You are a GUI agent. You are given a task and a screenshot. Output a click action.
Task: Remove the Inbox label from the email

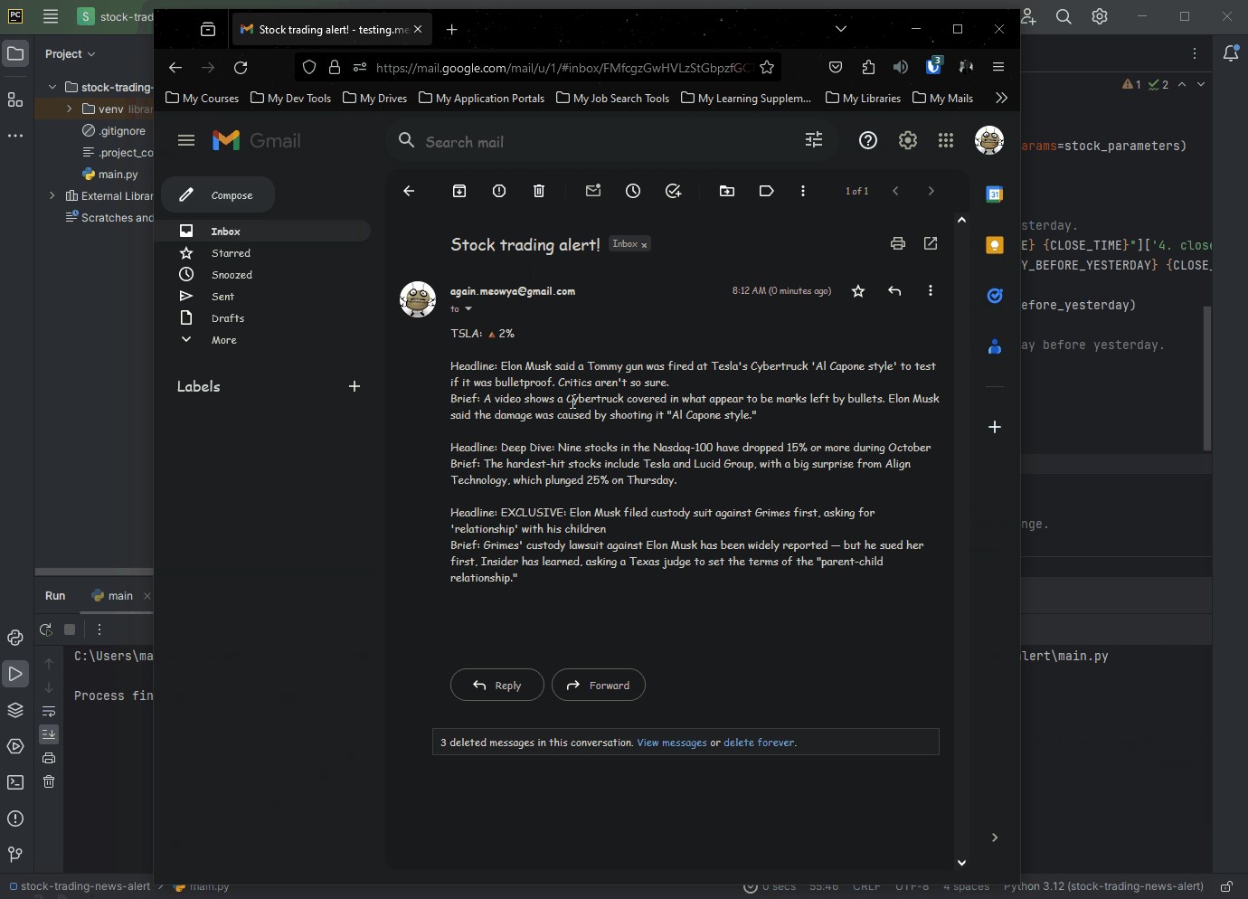[x=645, y=245]
